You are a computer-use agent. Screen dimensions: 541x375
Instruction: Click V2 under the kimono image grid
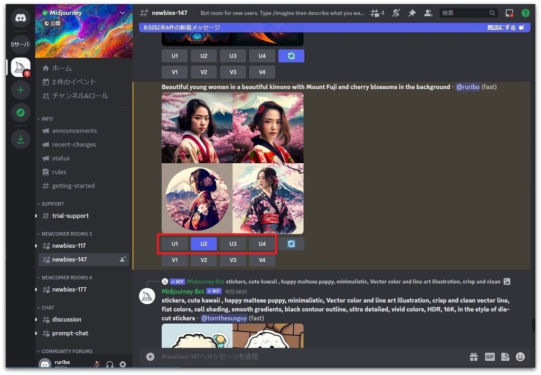click(204, 260)
